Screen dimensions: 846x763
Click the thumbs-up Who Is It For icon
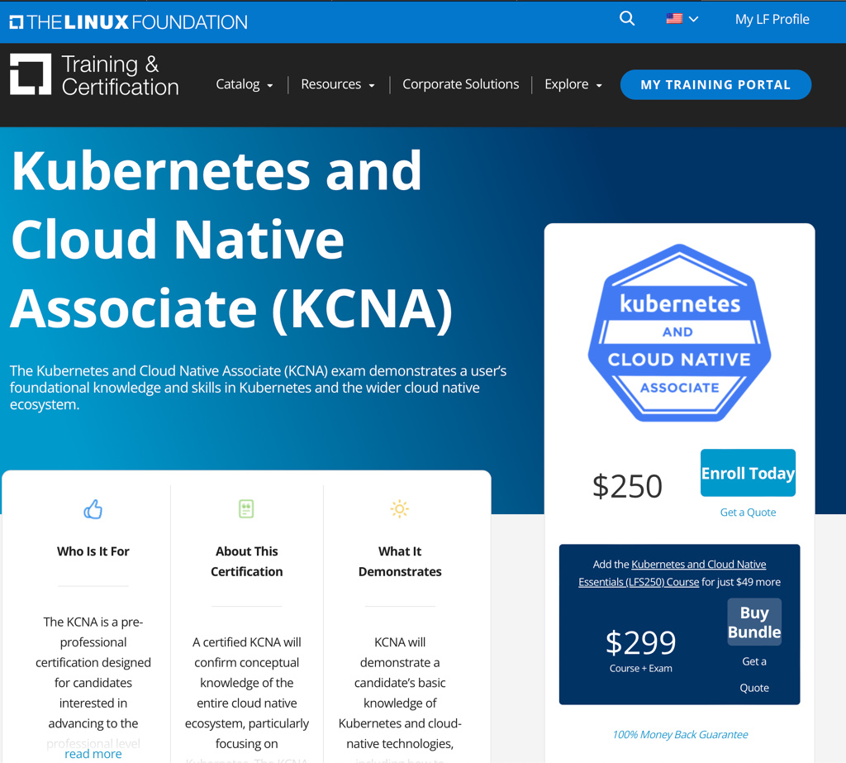93,508
